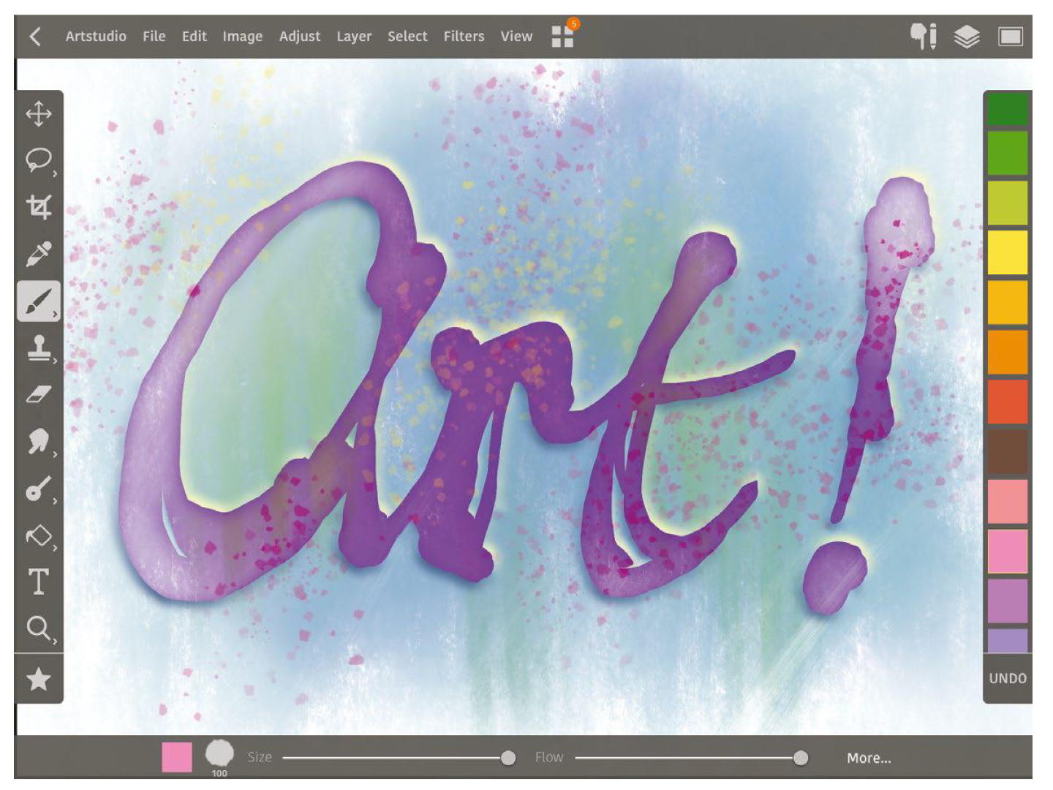
Task: Open More... brush options
Action: point(869,758)
